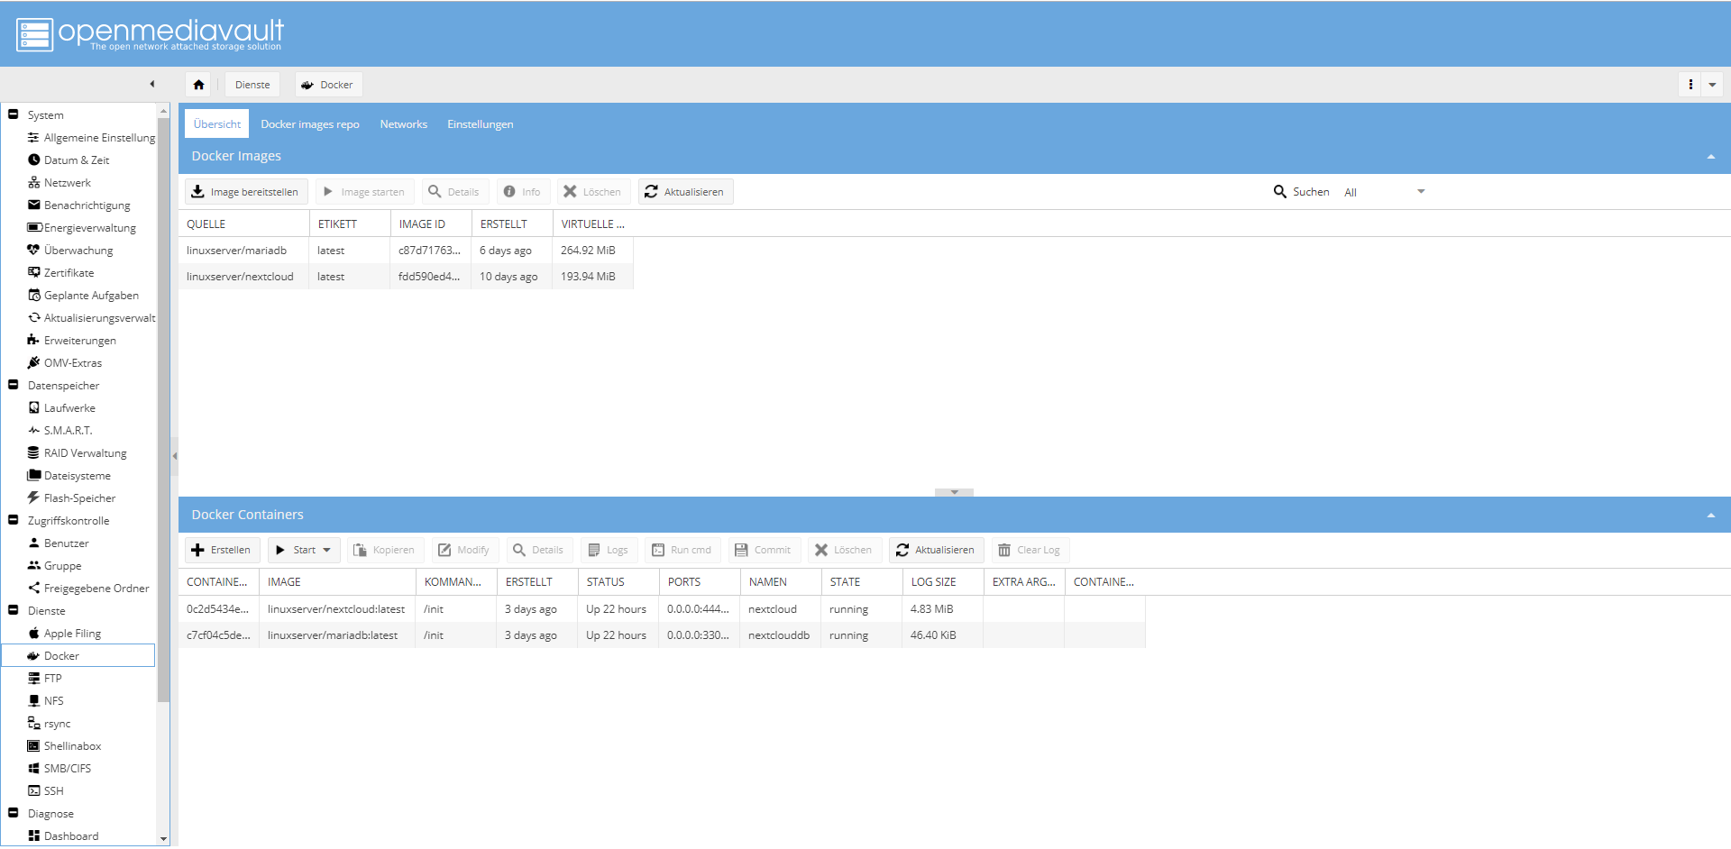
Task: Click the Clear Log trash button
Action: pyautogui.click(x=1030, y=550)
